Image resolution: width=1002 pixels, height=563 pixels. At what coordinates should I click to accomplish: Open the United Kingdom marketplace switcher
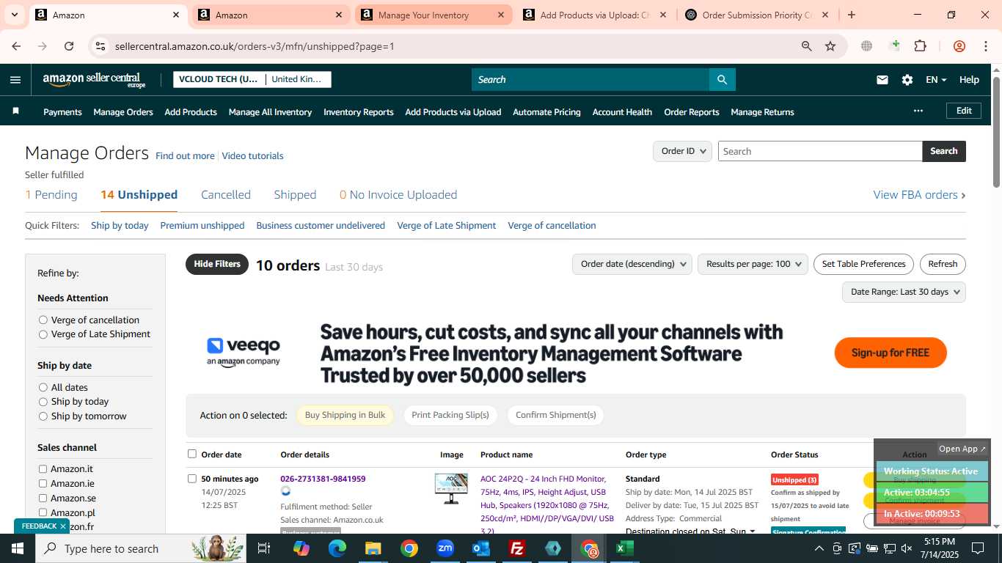297,79
